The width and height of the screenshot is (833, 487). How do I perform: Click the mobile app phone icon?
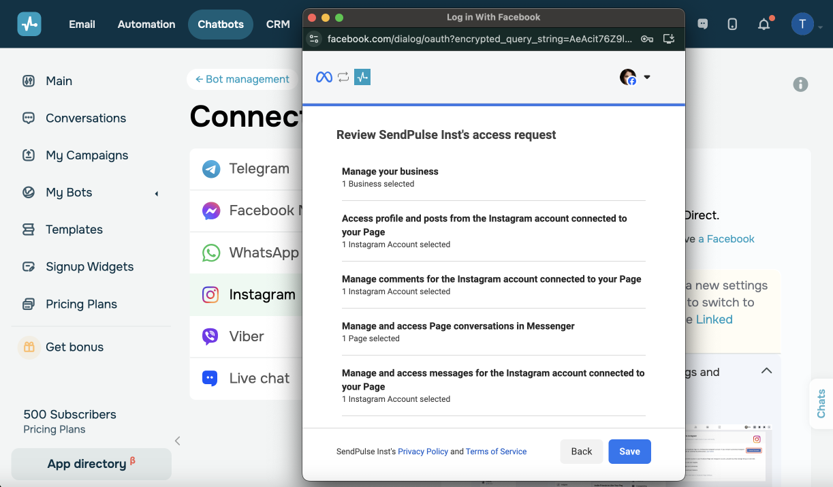coord(732,23)
